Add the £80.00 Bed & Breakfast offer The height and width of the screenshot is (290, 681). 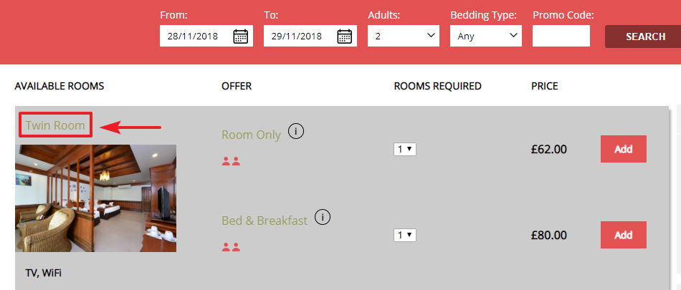(623, 235)
